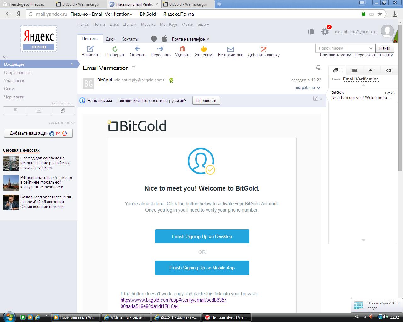Image resolution: width=403 pixels, height=322 pixels.
Task: Click the Переслать forward arrow
Action: 160,49
